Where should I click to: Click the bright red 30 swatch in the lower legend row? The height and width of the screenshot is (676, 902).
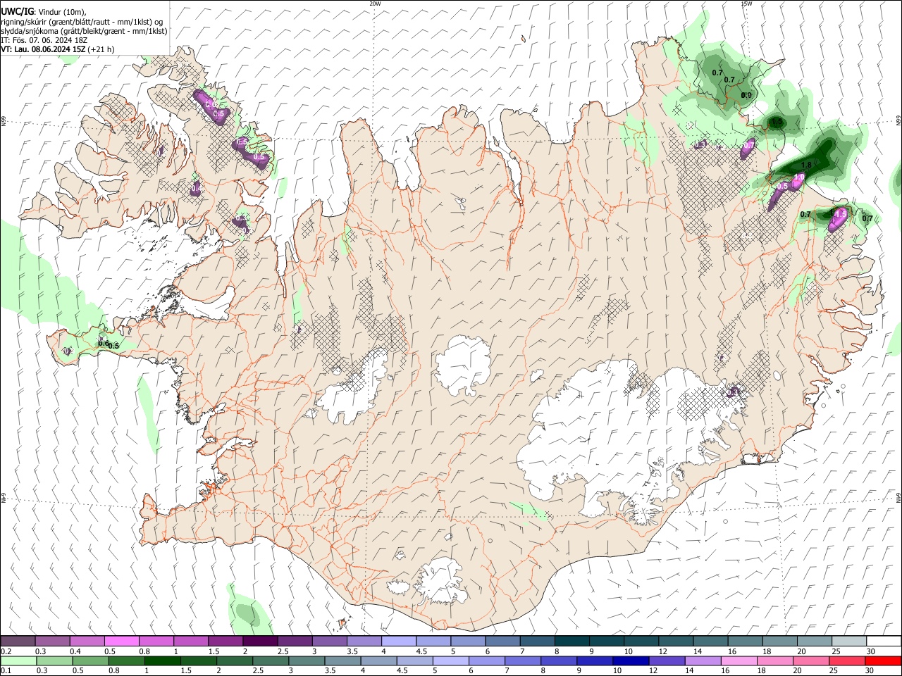884,661
